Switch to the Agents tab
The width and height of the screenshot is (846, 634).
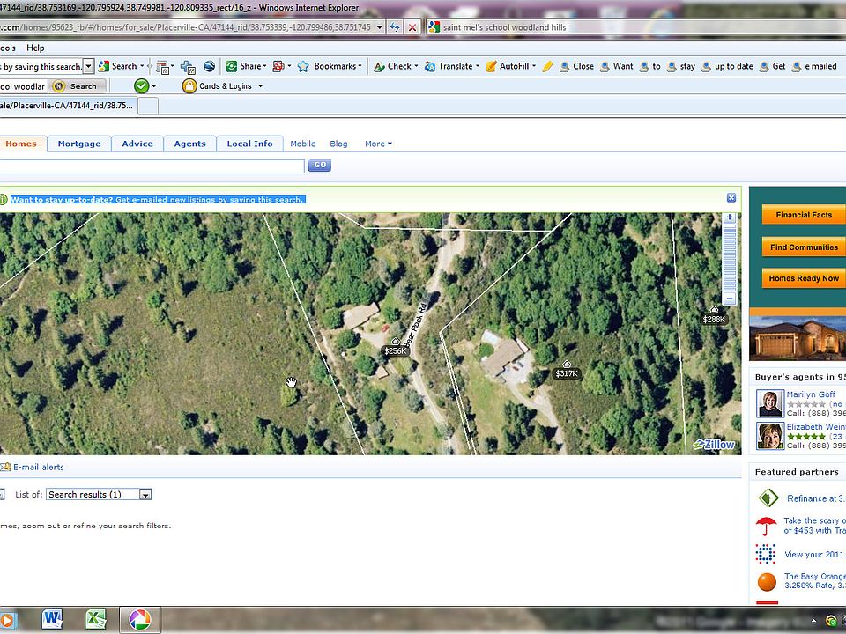coord(190,144)
